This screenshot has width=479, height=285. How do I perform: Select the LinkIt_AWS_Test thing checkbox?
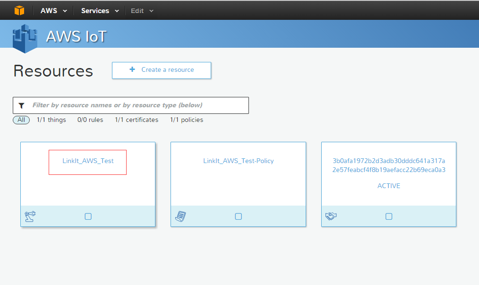tap(88, 216)
